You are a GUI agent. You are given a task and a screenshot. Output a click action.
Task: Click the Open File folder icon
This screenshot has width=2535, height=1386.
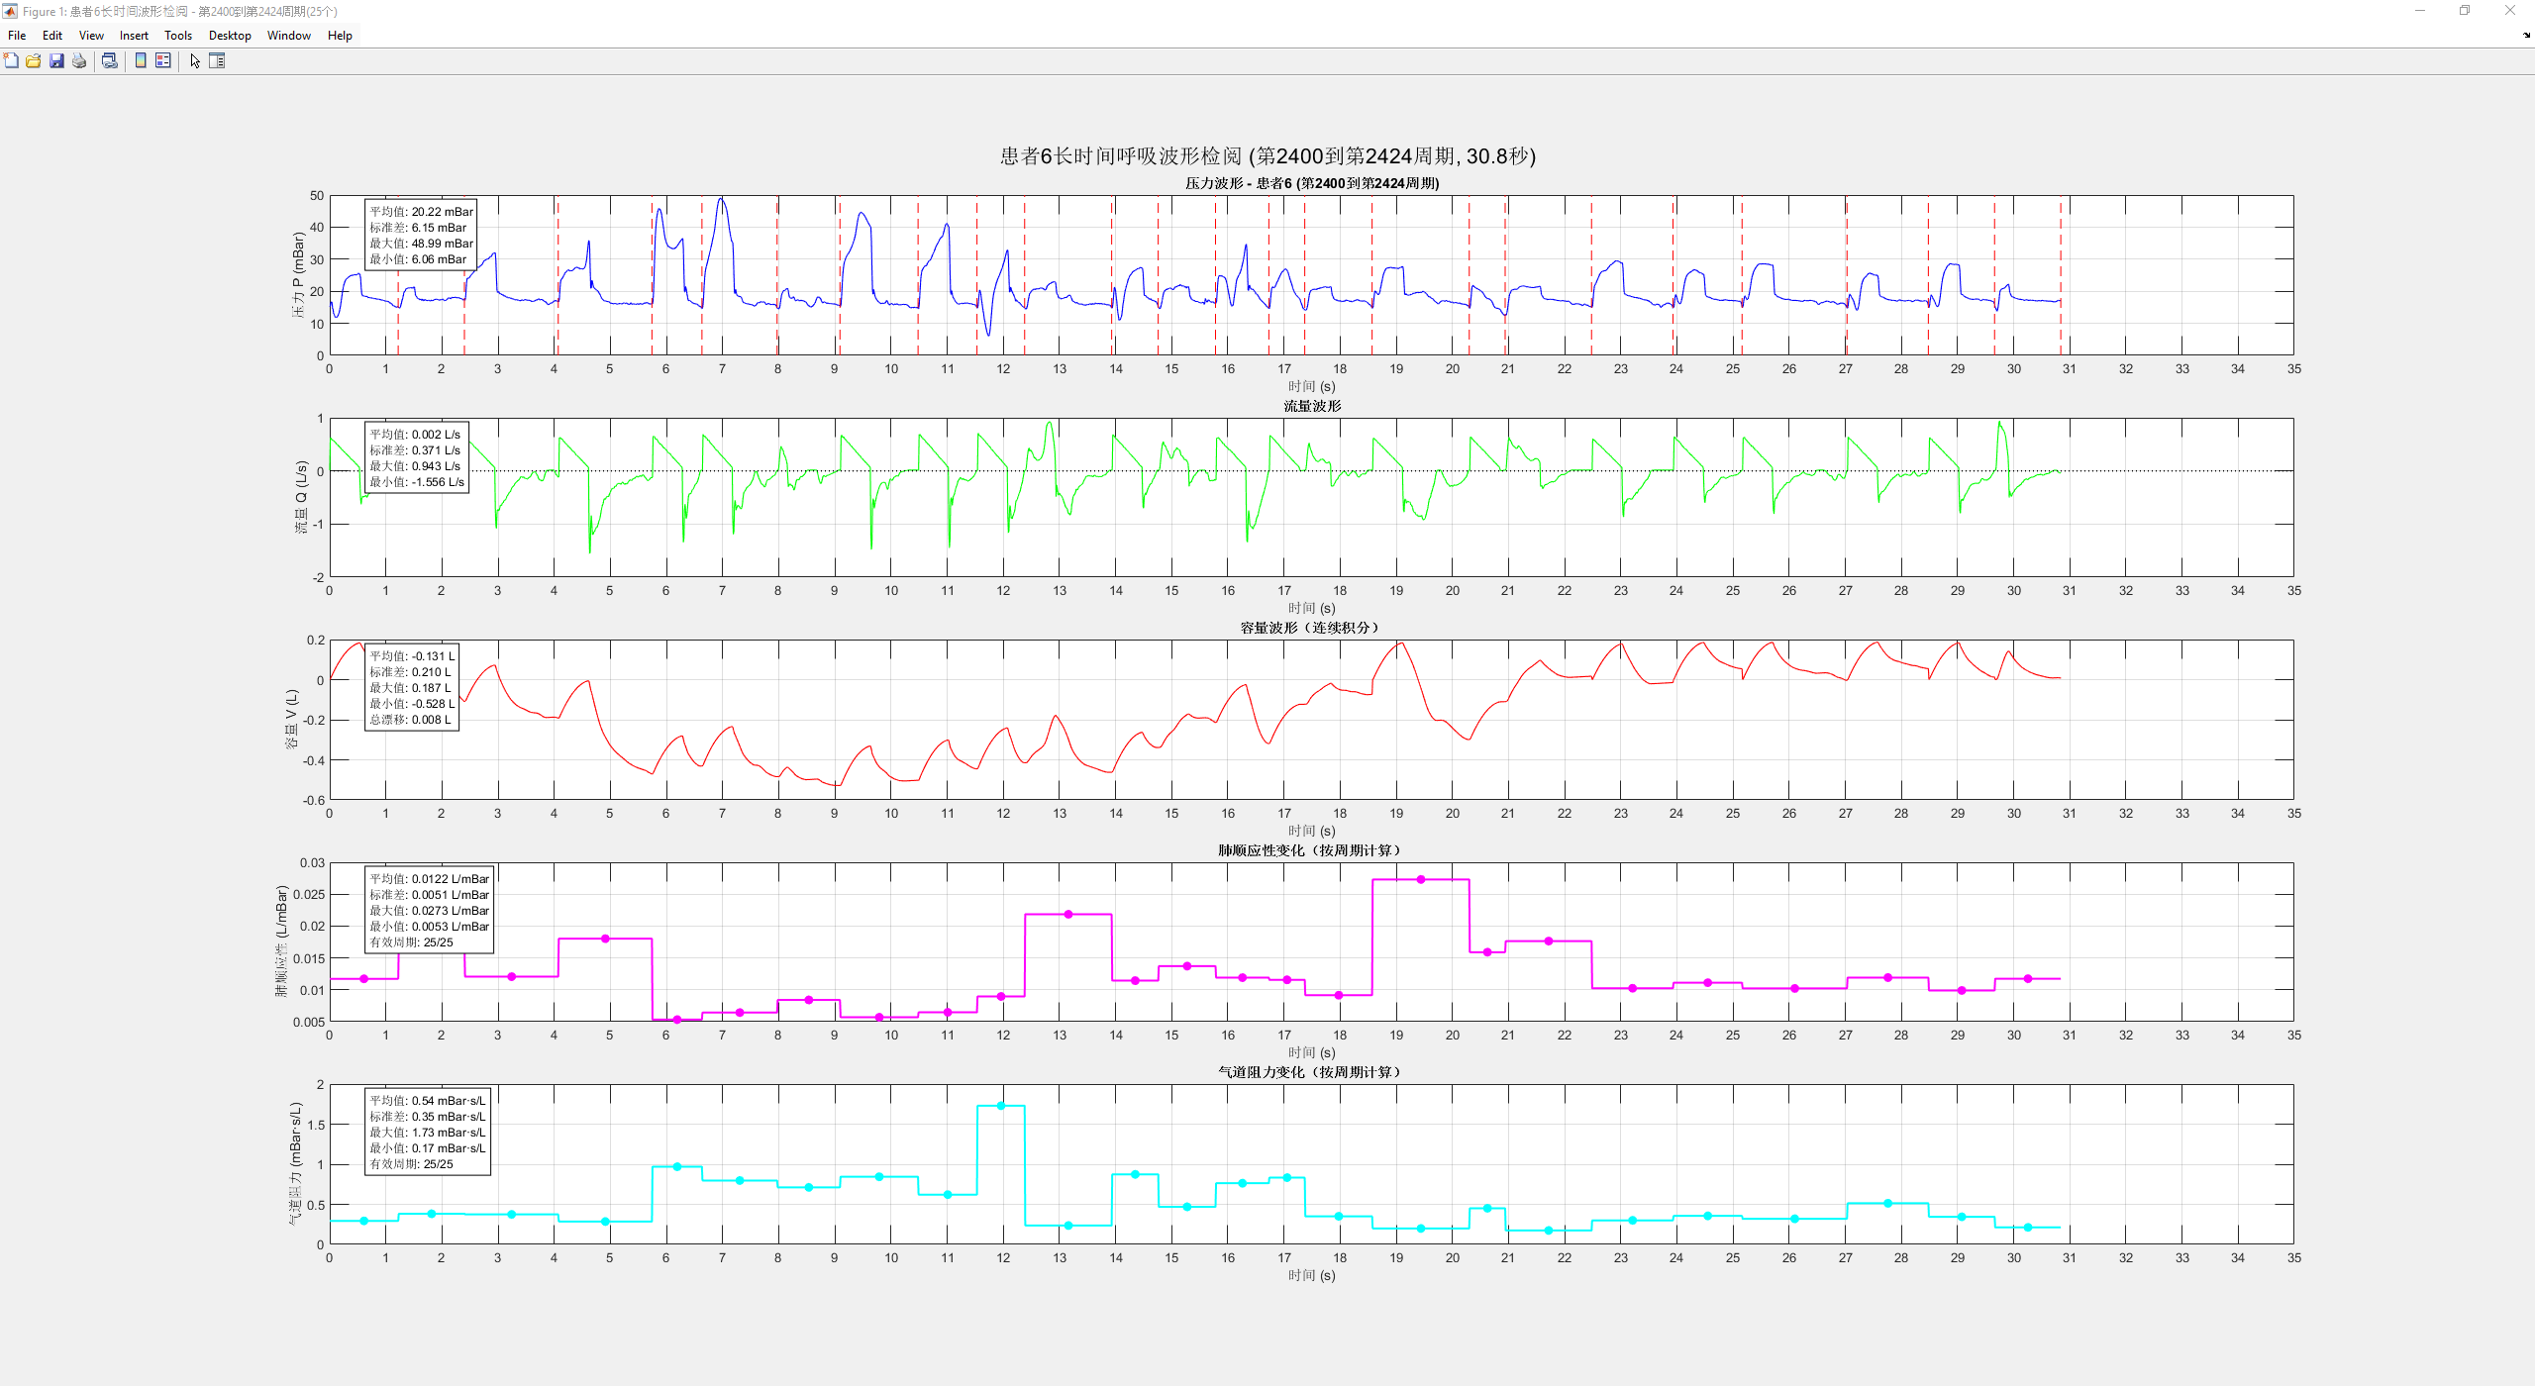tap(34, 61)
